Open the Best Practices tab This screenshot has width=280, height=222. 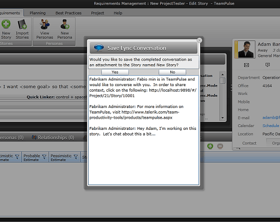pyautogui.click(x=69, y=13)
